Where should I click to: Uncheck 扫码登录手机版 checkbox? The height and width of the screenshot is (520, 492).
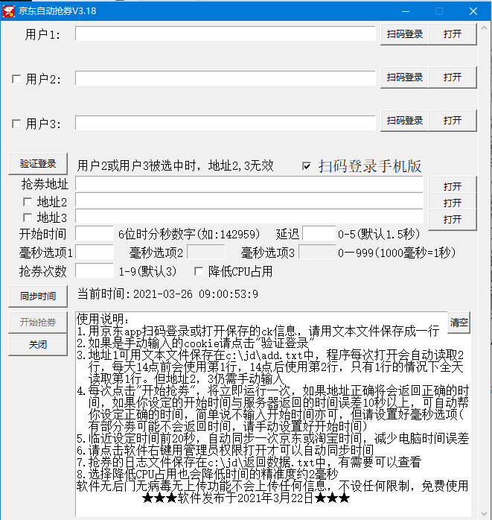(x=307, y=166)
